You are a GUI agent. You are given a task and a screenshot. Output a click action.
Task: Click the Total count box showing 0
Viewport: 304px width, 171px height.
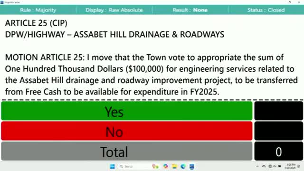point(279,151)
